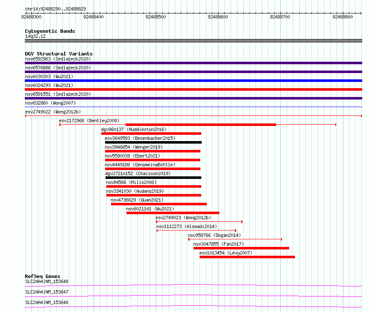Click the nsv6024293 (Wu2021) label
The height and width of the screenshot is (312, 374).
(49, 85)
